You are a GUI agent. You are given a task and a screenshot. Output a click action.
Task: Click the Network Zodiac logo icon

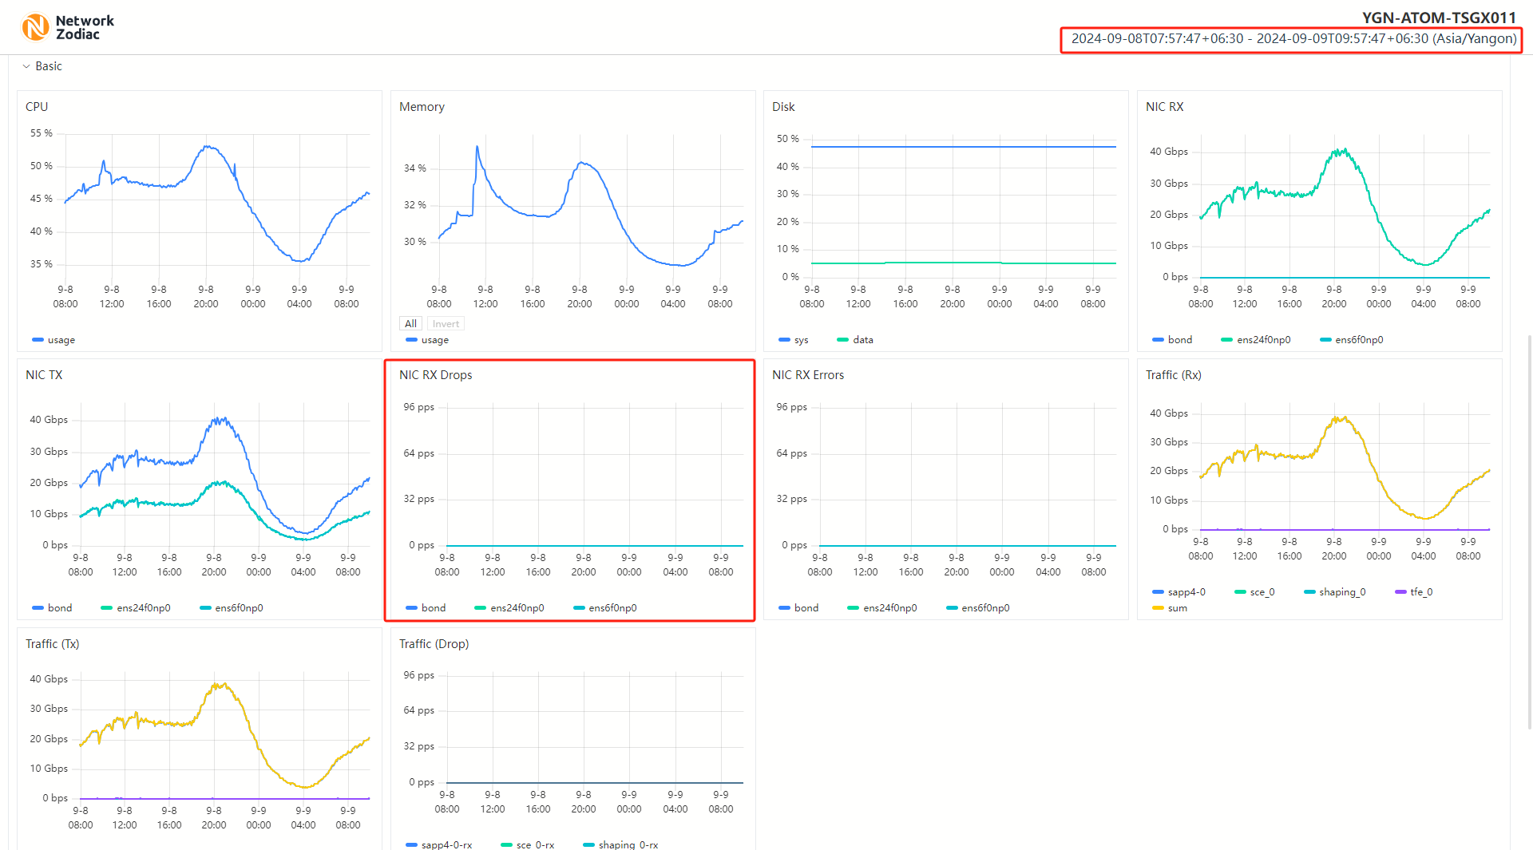35,27
